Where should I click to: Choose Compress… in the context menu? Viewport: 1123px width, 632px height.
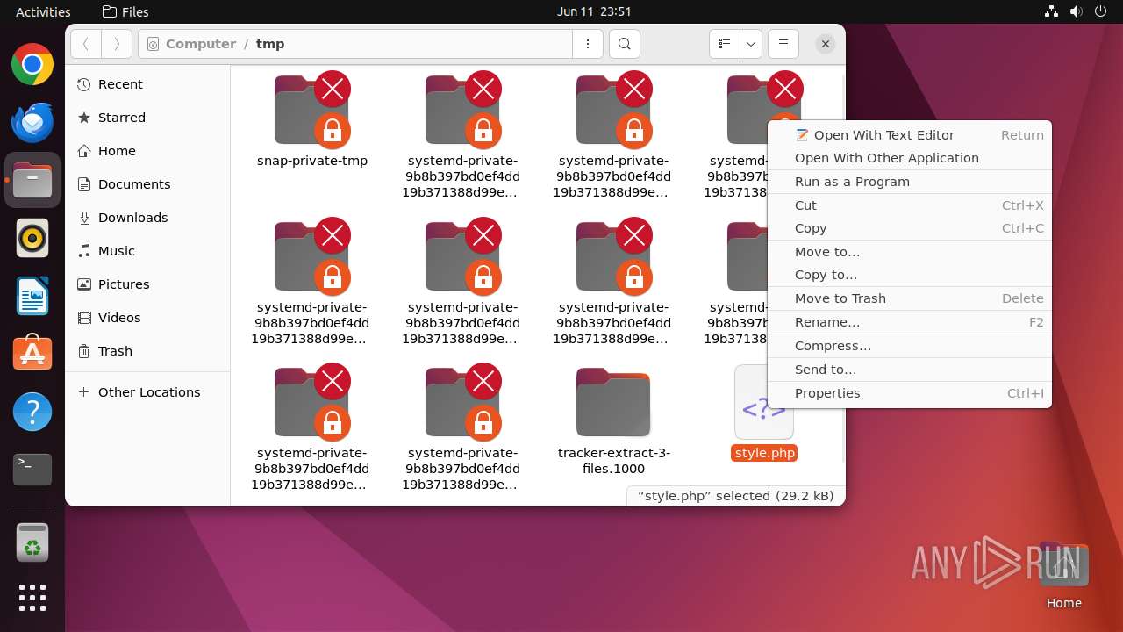coord(910,346)
